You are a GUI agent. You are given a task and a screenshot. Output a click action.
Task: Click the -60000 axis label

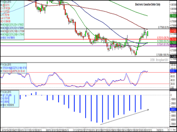point(174,120)
